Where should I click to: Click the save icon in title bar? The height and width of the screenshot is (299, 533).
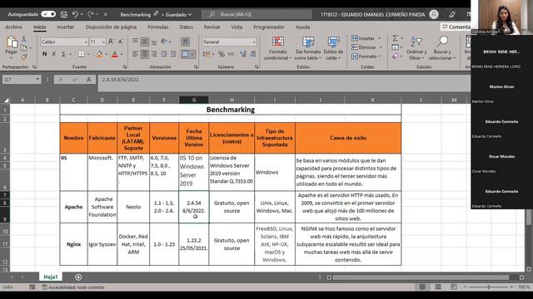[x=64, y=14]
